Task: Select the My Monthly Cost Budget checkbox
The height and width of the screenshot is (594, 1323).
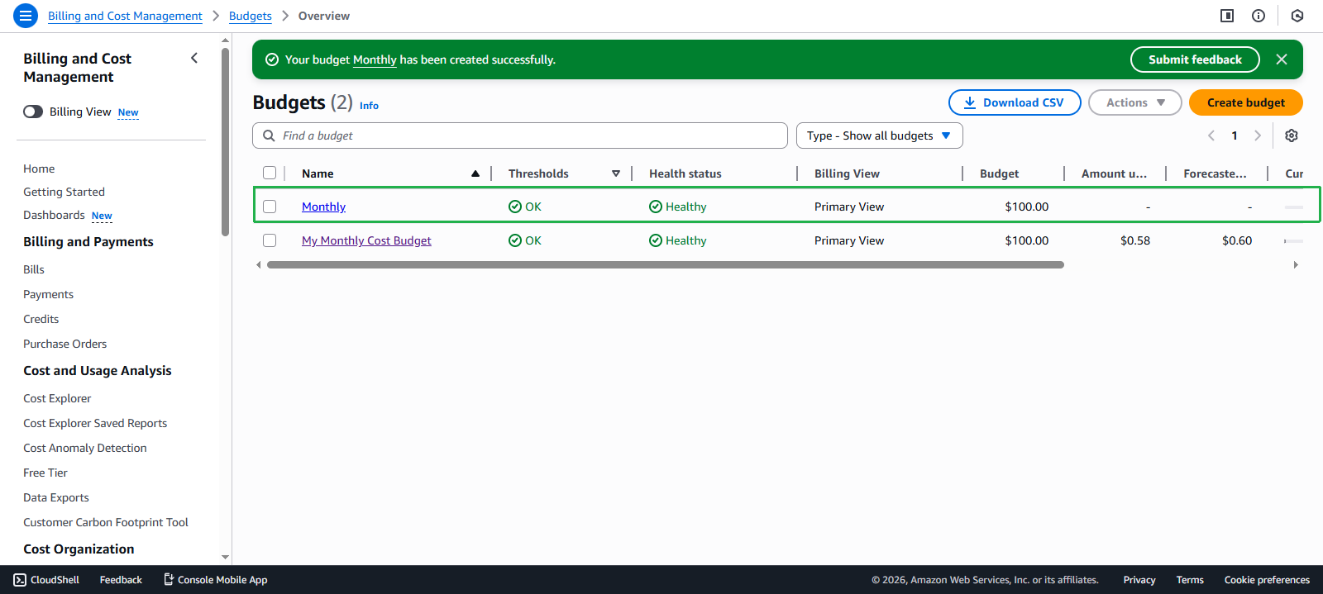Action: (270, 240)
